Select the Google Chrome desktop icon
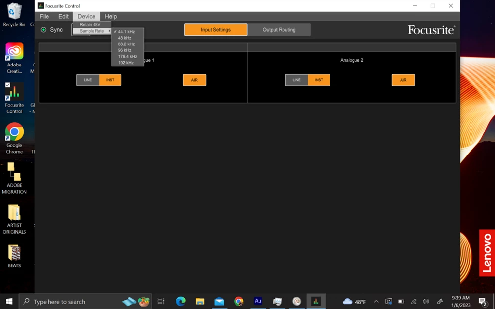This screenshot has width=495, height=309. [14, 138]
